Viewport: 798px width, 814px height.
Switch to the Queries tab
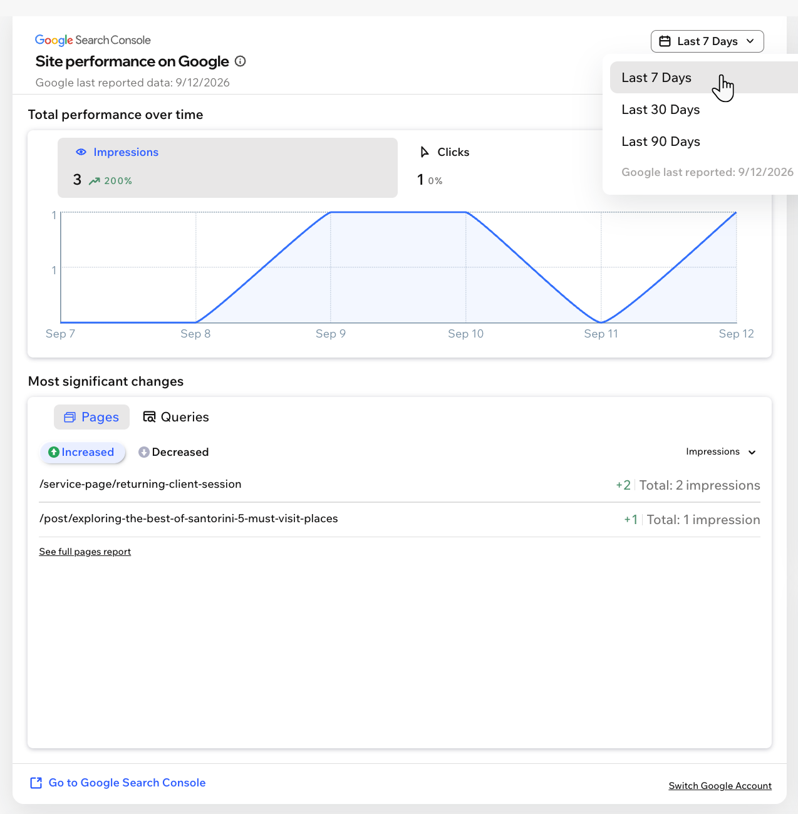tap(176, 417)
